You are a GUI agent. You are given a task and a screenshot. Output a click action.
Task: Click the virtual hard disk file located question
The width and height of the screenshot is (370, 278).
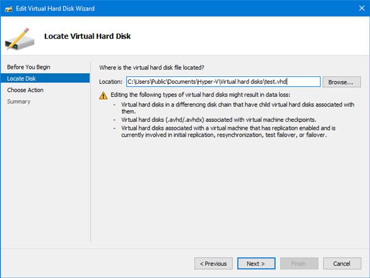point(152,68)
